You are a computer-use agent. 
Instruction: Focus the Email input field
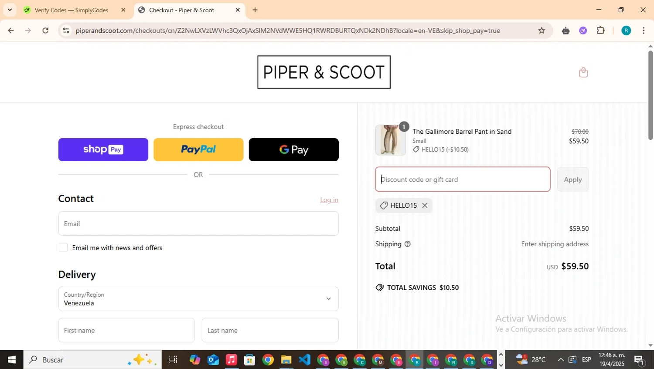(x=198, y=223)
